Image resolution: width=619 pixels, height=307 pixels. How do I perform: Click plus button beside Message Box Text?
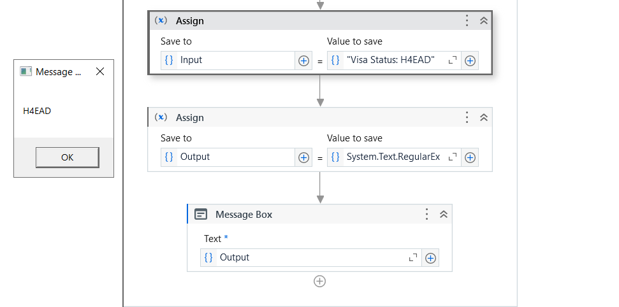point(430,258)
